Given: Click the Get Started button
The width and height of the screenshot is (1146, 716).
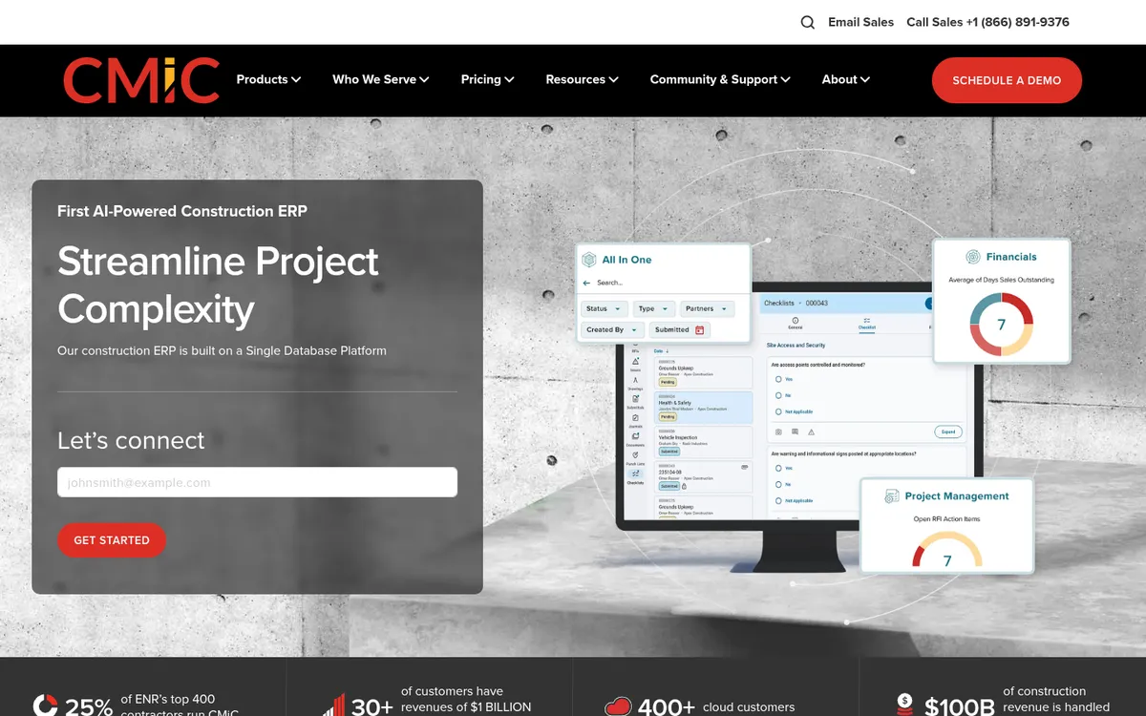Looking at the screenshot, I should click(x=112, y=540).
